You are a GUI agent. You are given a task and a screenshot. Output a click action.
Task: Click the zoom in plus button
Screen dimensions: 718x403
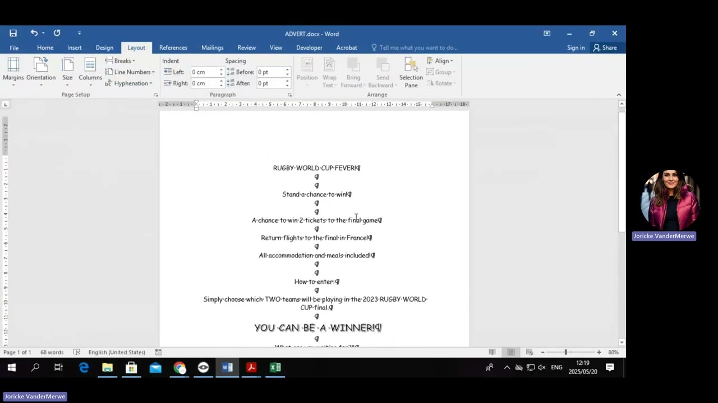point(599,352)
